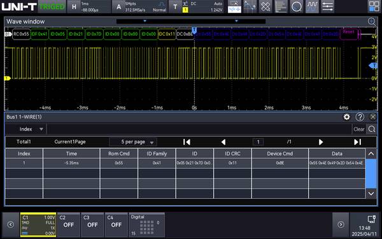Click the blue trigger level marker T
This screenshot has height=239, width=382.
click(373, 66)
